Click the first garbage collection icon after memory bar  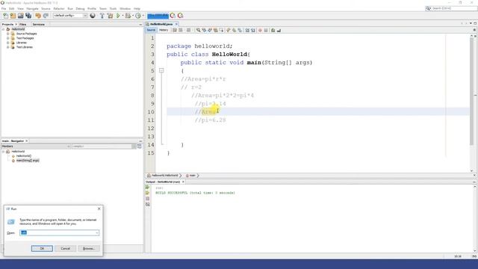(173, 16)
